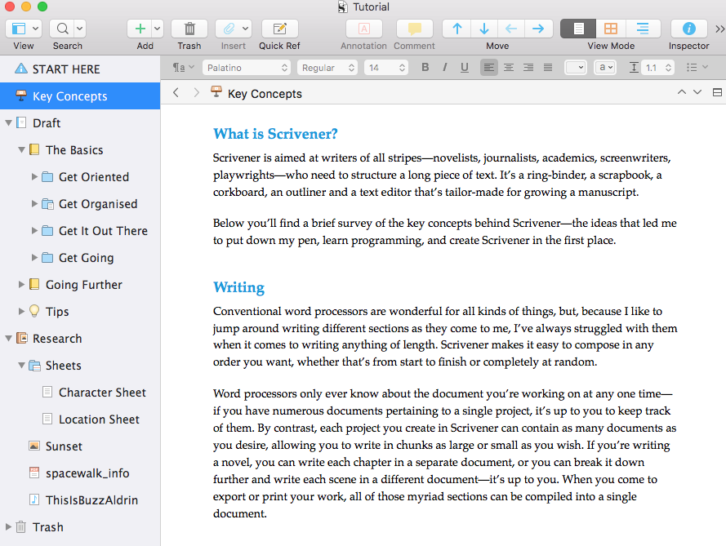Open the Location Sheet document
The image size is (726, 546).
point(80,419)
